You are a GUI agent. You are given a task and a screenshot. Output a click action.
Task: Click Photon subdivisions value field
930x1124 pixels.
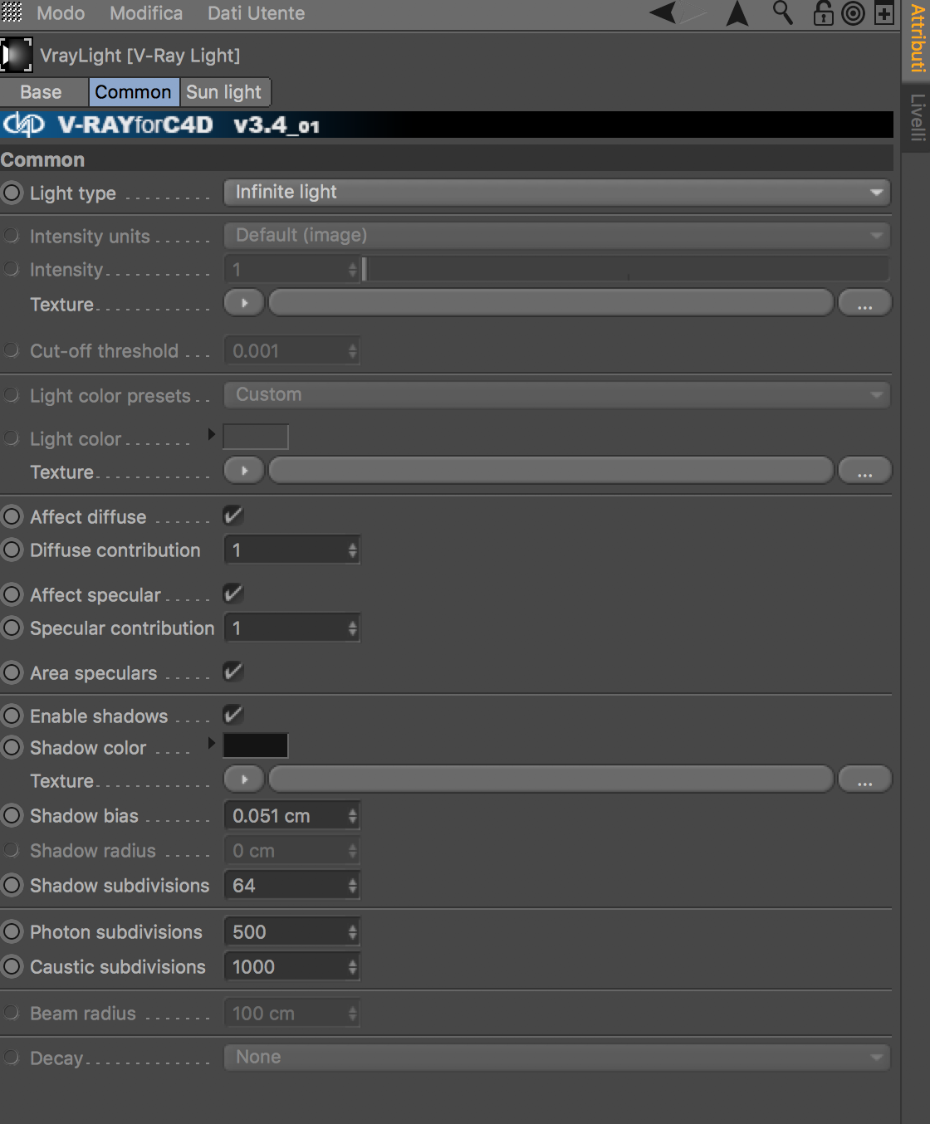tap(285, 932)
